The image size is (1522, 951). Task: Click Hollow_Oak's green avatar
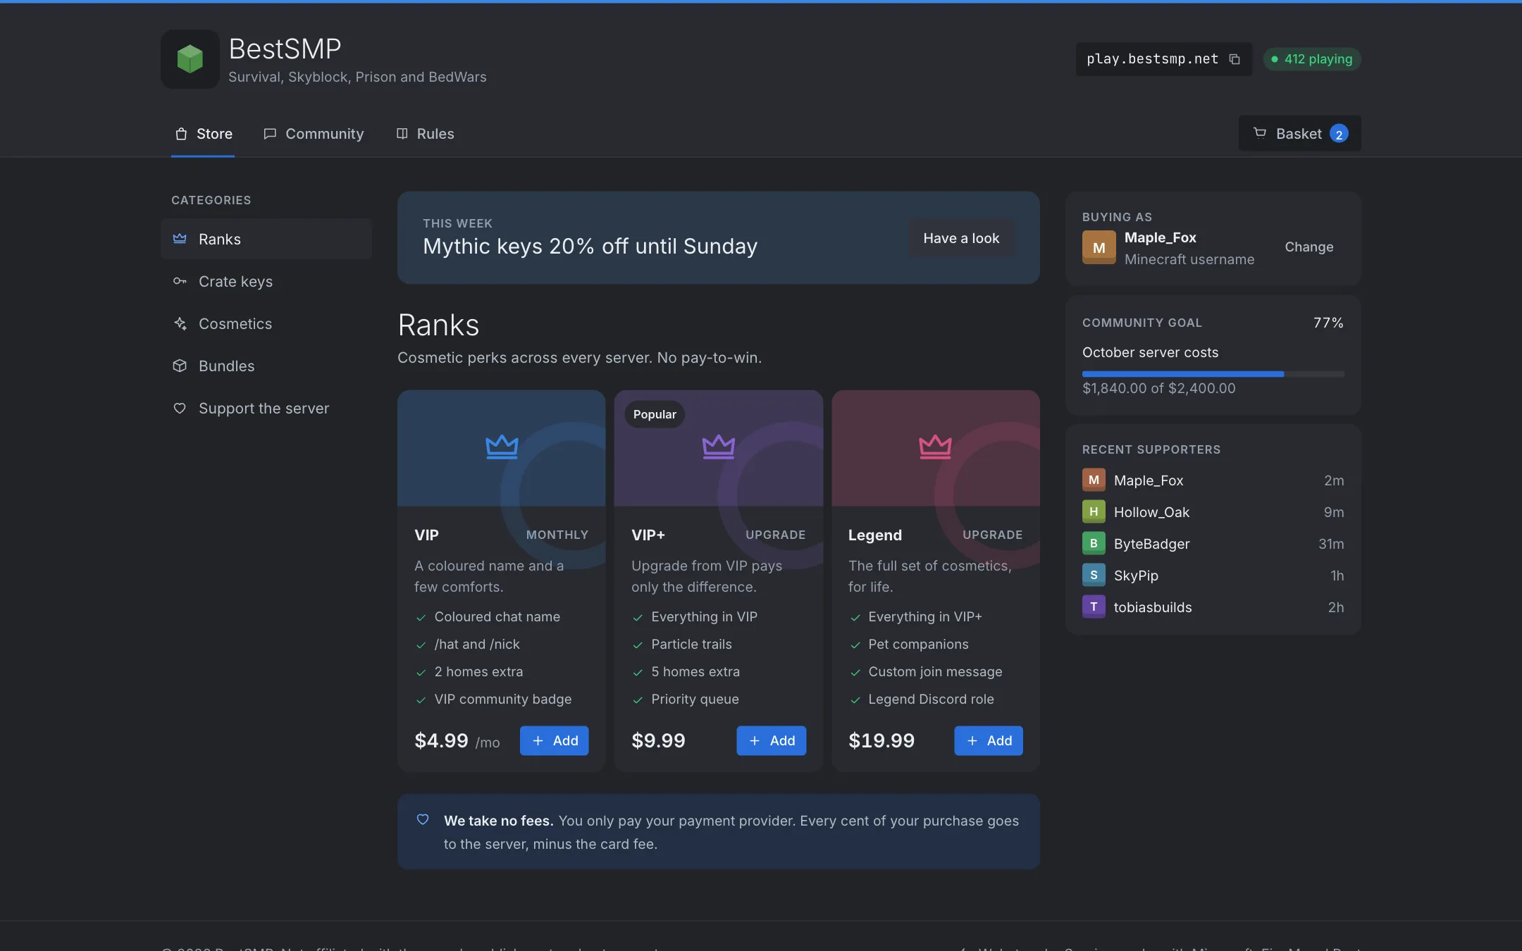click(x=1094, y=511)
